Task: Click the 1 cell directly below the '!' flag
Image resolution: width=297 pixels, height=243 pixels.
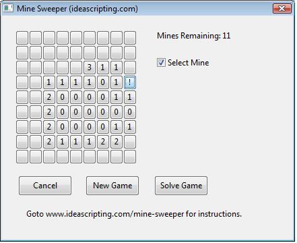Action: click(130, 97)
